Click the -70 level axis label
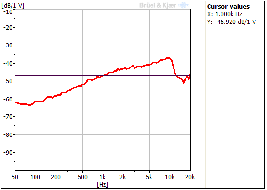 pos(8,117)
